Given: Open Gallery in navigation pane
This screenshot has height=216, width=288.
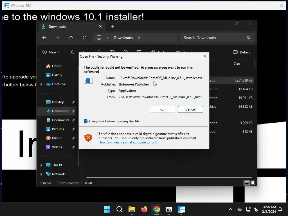Looking at the screenshot, I should (57, 75).
